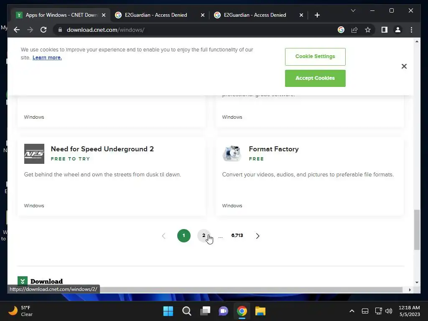Image resolution: width=428 pixels, height=321 pixels.
Task: Click Windows tag in Need for Speed card
Action: click(34, 206)
